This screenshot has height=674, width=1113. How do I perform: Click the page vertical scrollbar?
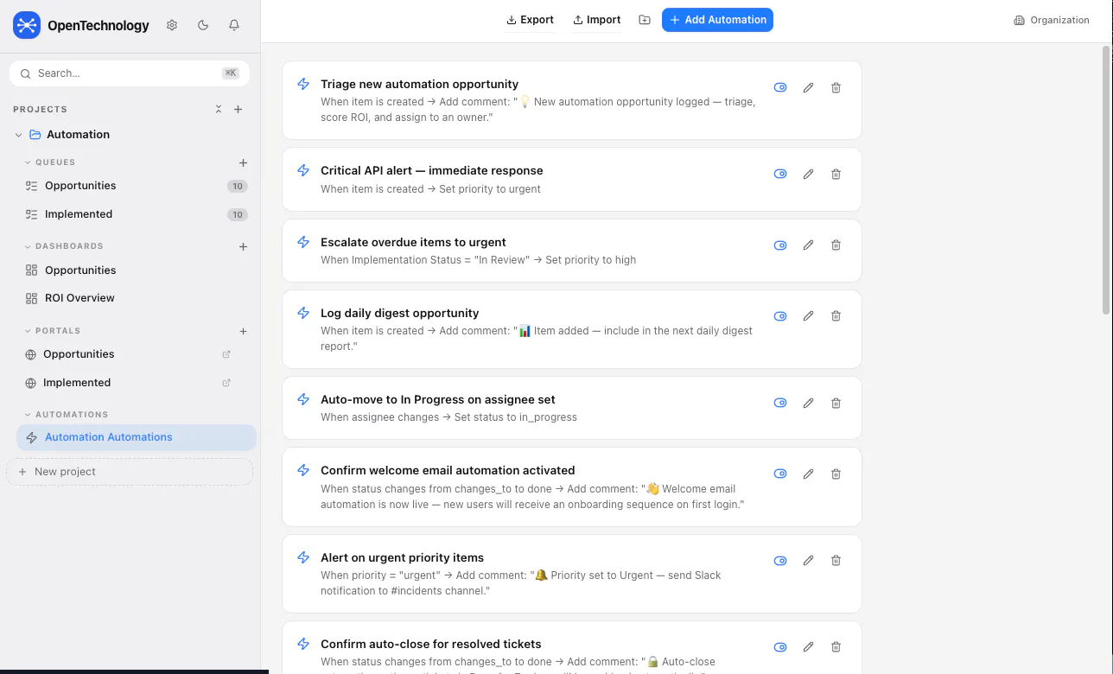point(1107,179)
